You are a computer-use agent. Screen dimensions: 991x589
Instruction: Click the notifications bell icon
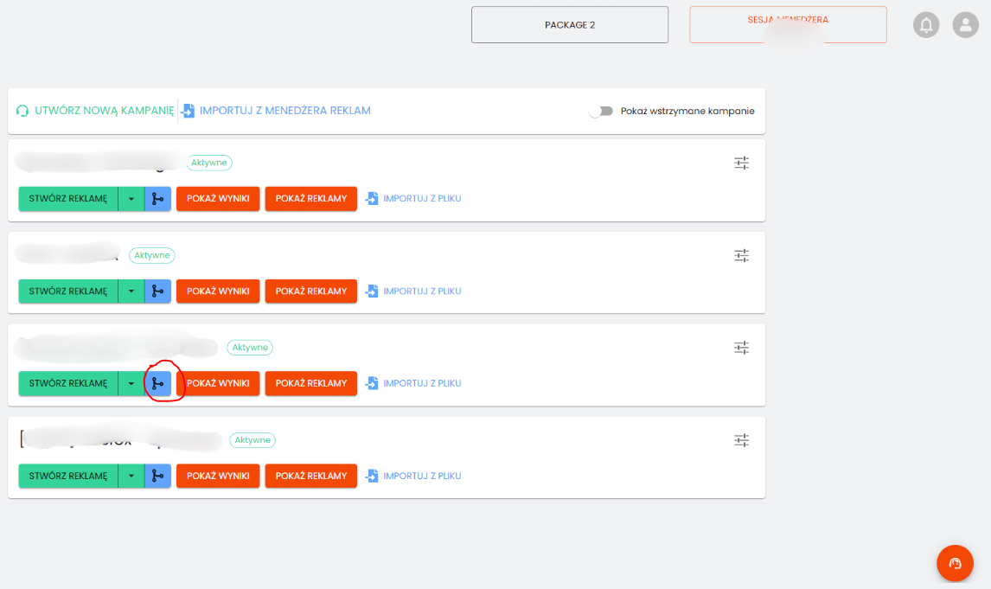[926, 25]
